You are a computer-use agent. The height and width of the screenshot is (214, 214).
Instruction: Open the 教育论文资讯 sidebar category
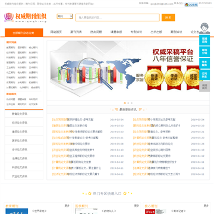tap(24, 114)
